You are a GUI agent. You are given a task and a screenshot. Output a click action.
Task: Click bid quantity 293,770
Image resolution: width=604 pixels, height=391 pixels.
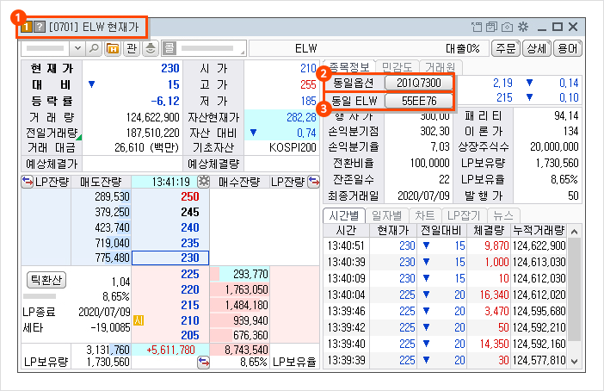[x=250, y=274]
